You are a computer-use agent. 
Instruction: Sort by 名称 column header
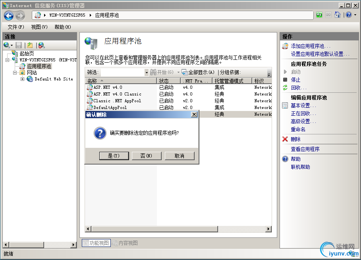point(121,81)
